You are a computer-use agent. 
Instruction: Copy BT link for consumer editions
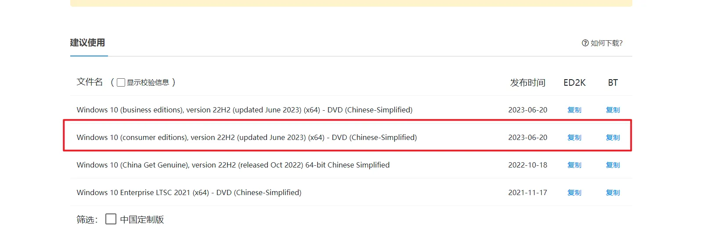[613, 137]
